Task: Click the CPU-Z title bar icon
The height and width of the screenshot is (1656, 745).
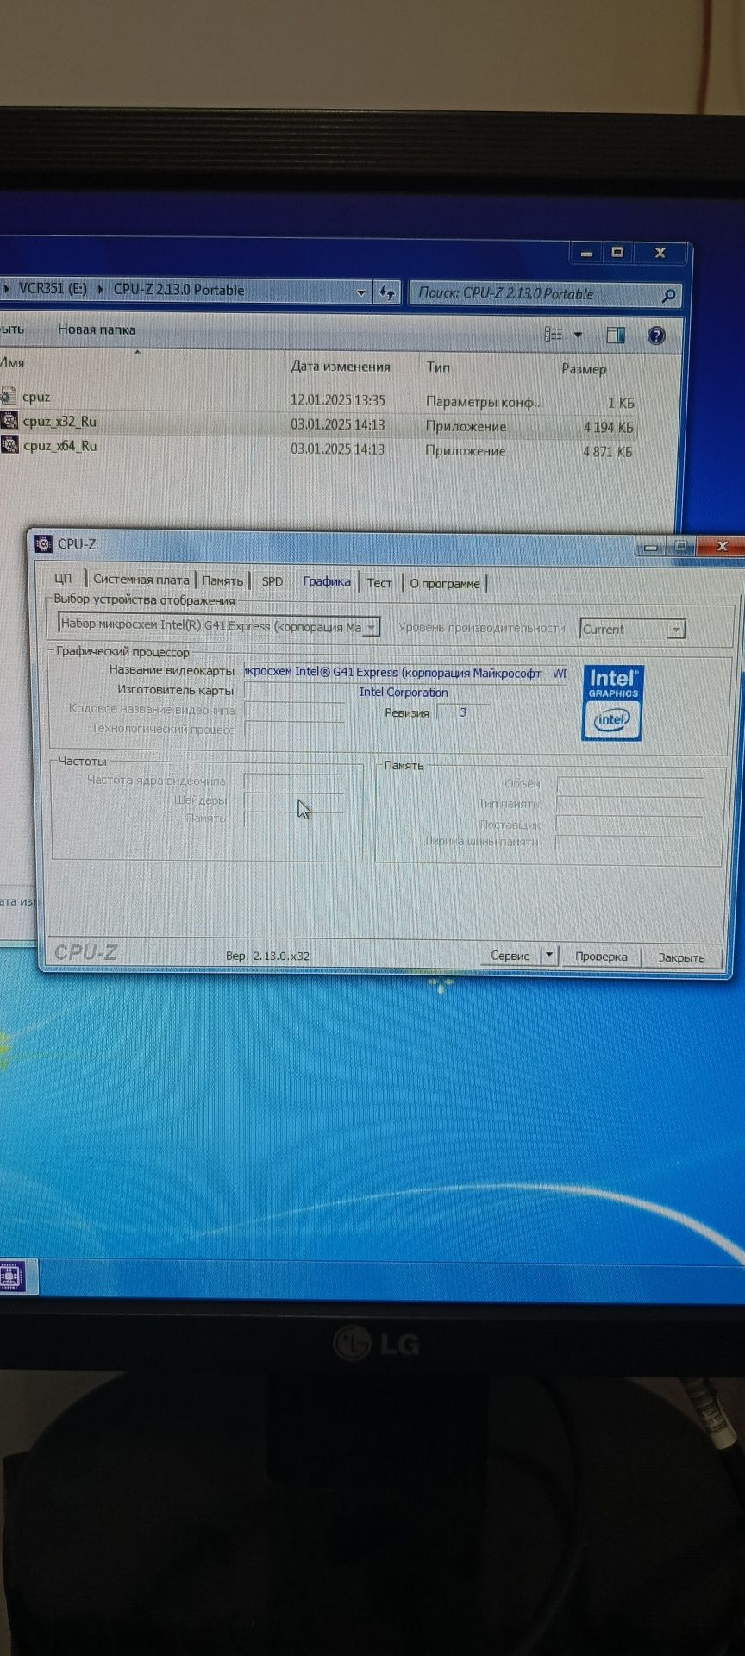Action: pyautogui.click(x=43, y=543)
